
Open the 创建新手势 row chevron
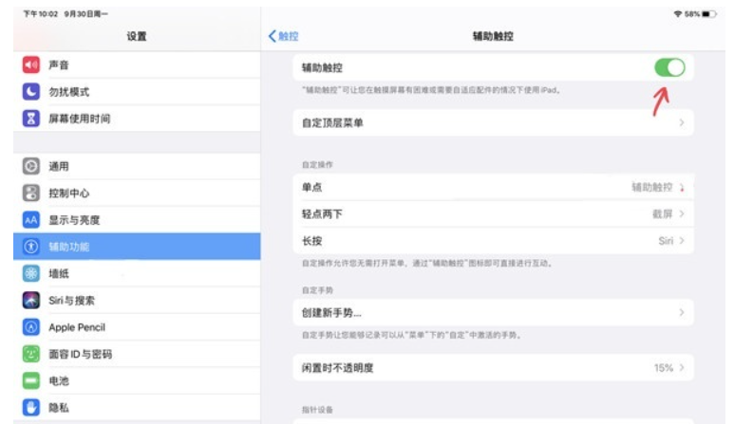coord(682,312)
